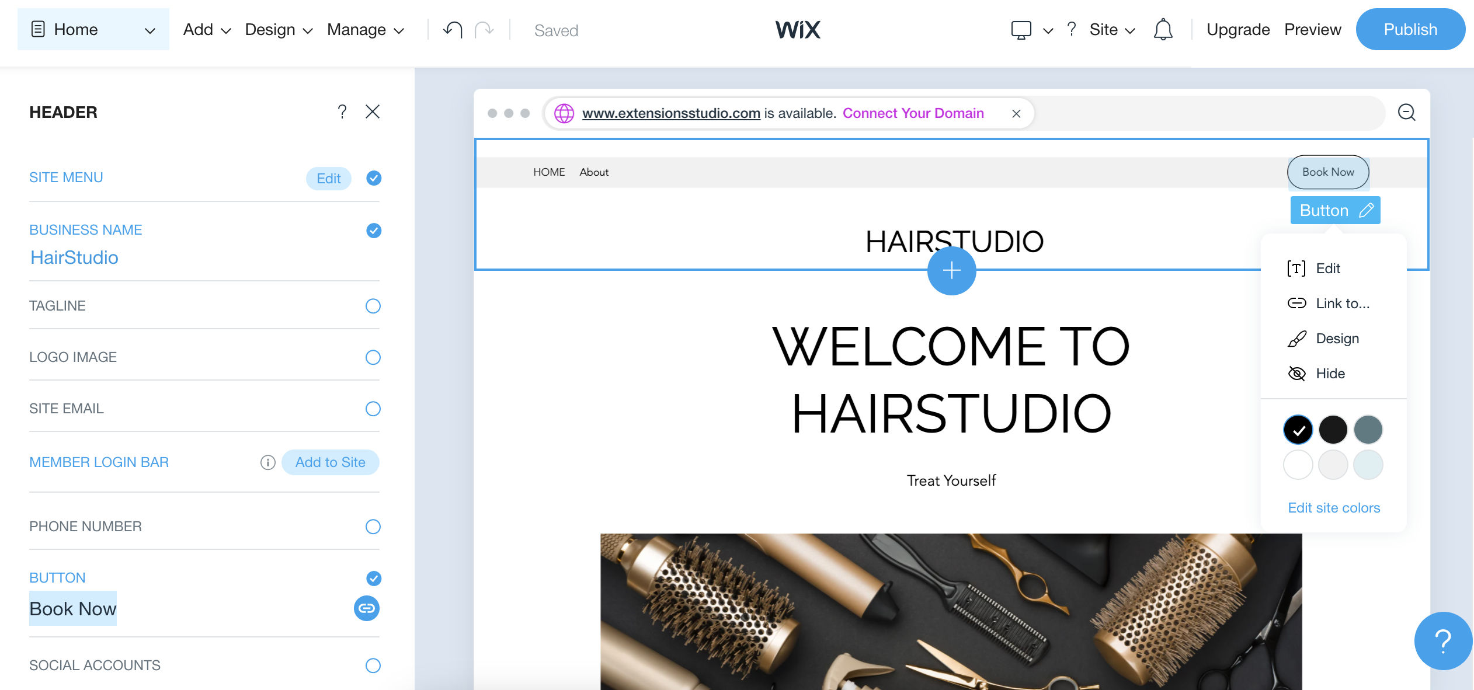Open the Header panel help question mark
The image size is (1474, 690).
pos(342,111)
